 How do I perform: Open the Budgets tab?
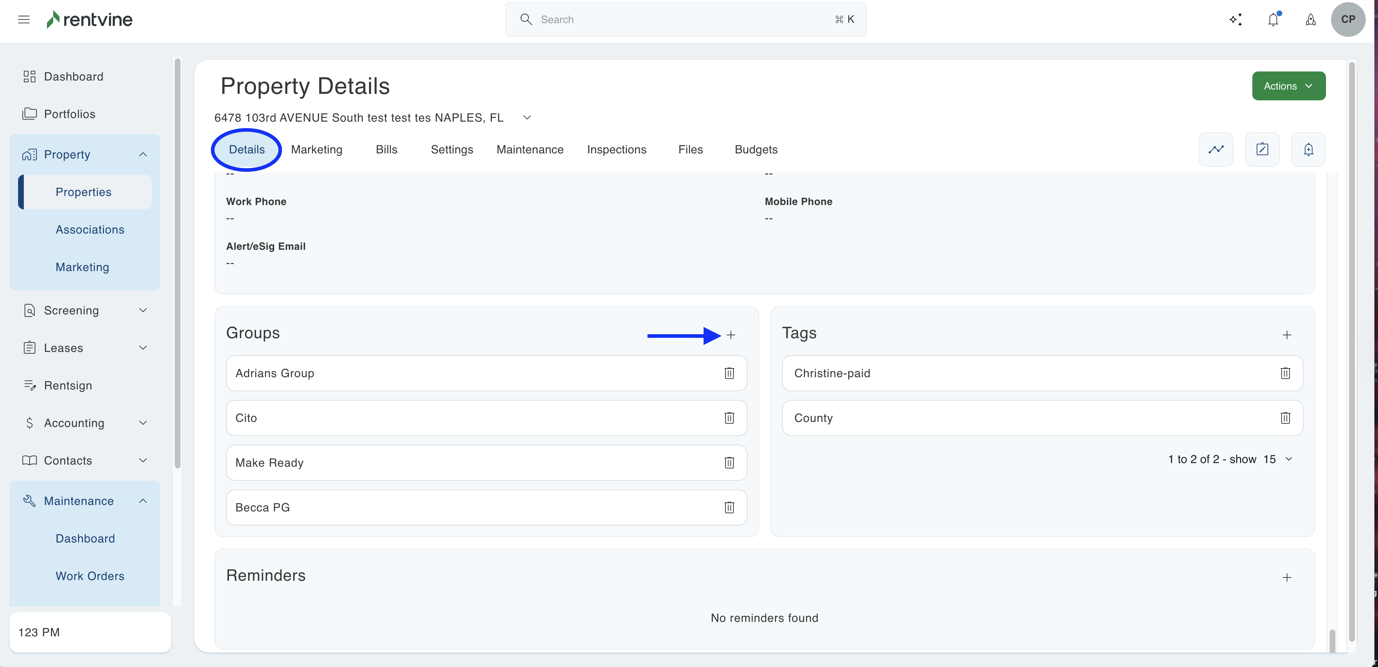pos(755,150)
